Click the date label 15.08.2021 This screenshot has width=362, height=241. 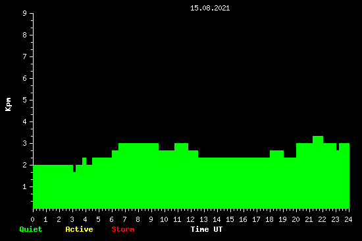pyautogui.click(x=210, y=8)
